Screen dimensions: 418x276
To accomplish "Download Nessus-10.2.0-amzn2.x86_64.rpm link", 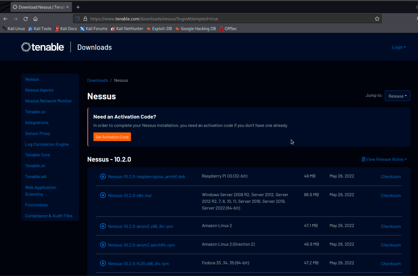I will [140, 226].
